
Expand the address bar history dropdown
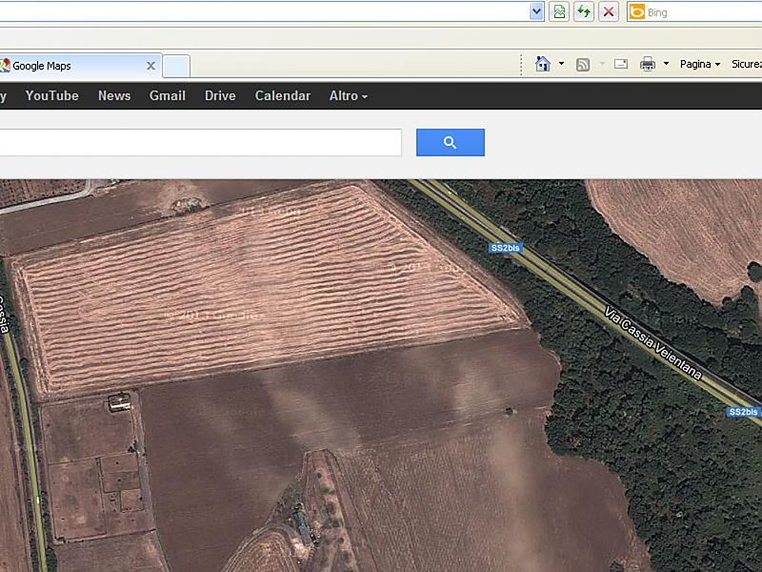[536, 11]
